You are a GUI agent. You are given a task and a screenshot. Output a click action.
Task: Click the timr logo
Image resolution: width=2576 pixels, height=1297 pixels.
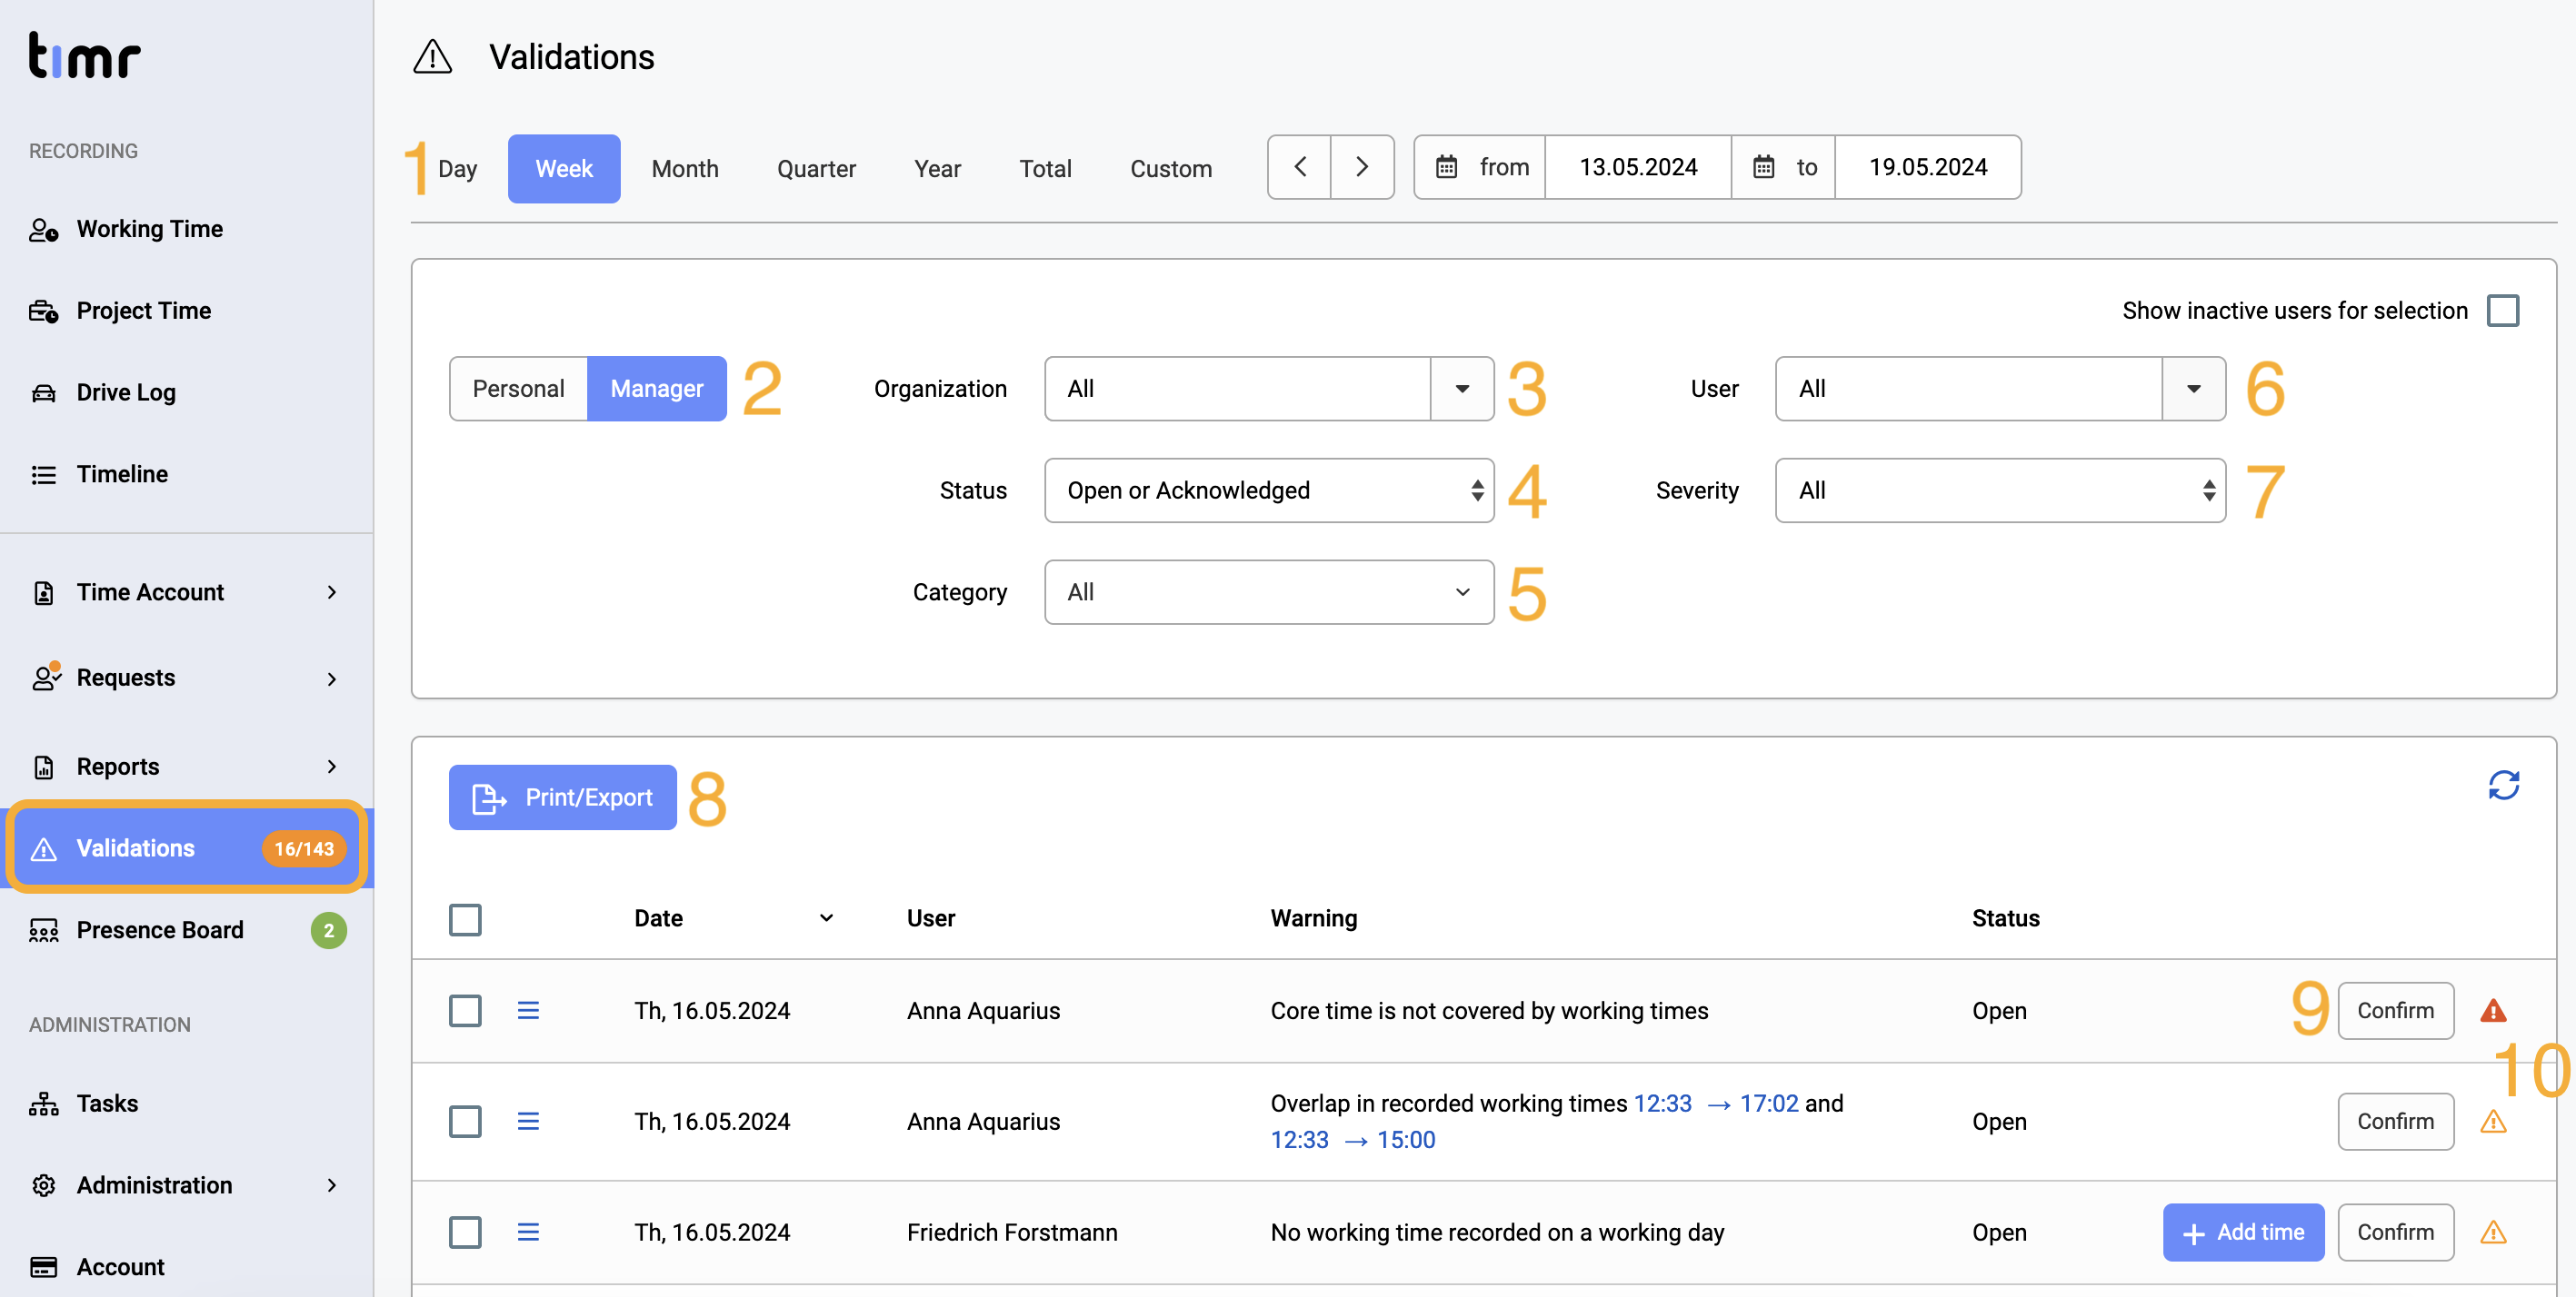pos(85,55)
